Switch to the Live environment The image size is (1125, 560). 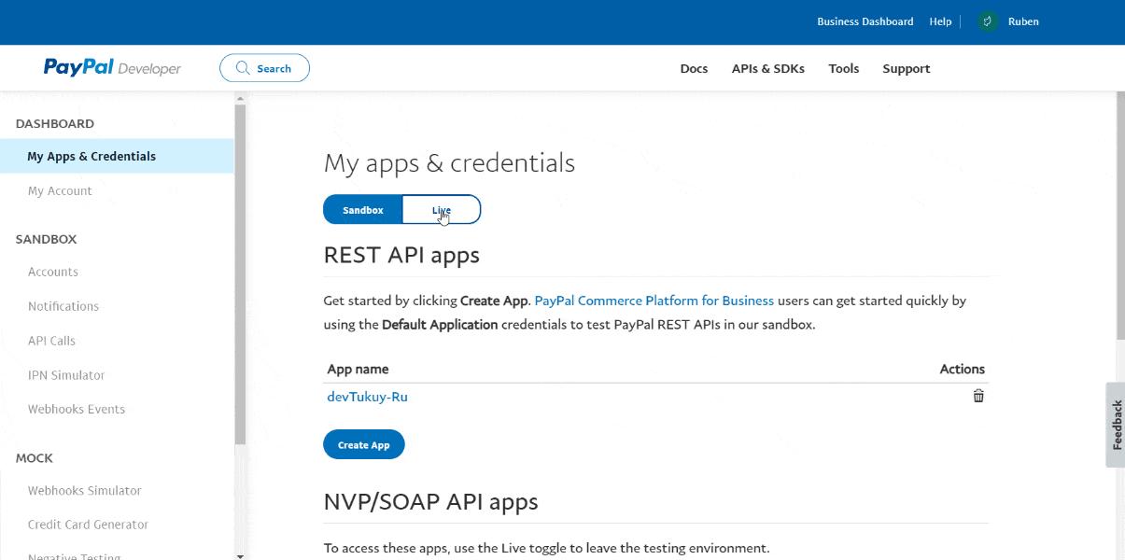(x=441, y=209)
